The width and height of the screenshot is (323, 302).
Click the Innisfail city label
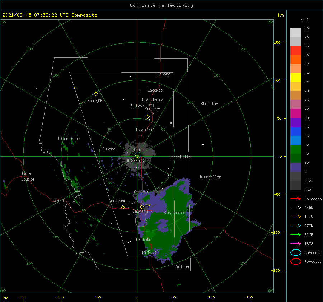point(145,130)
